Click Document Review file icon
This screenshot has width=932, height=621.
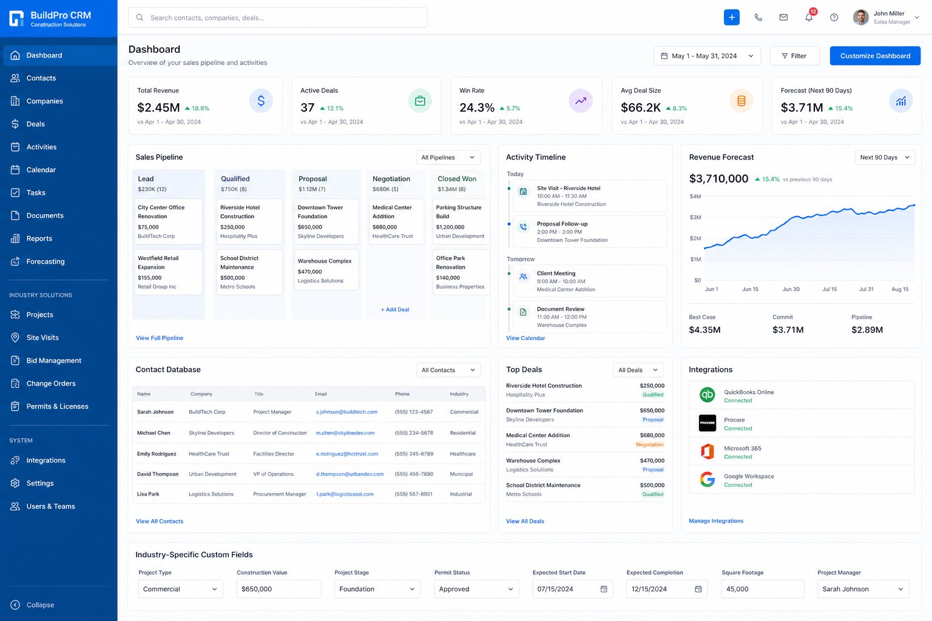[x=523, y=312]
